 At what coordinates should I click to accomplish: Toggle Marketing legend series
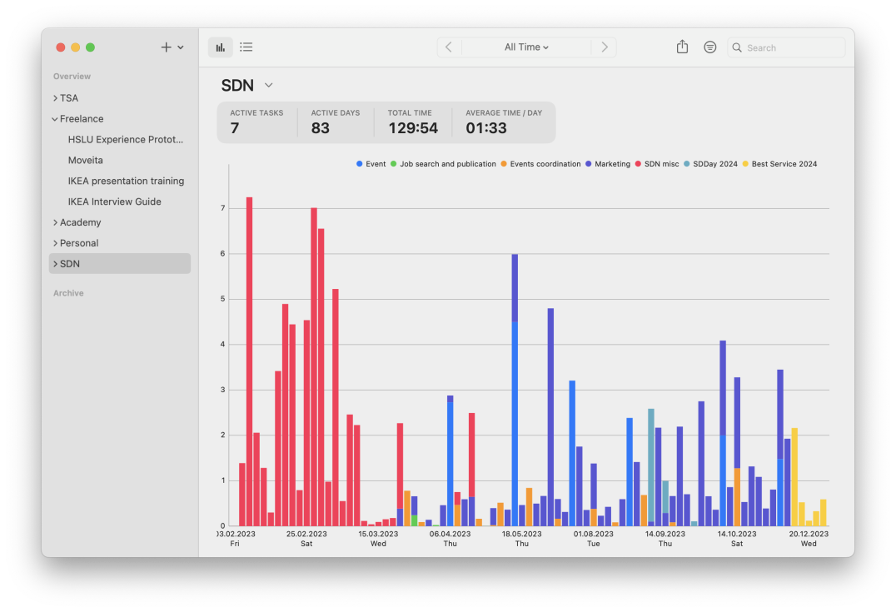tap(612, 164)
